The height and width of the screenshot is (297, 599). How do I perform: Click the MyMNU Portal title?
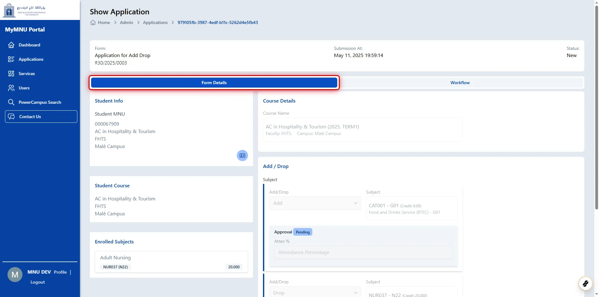click(25, 30)
